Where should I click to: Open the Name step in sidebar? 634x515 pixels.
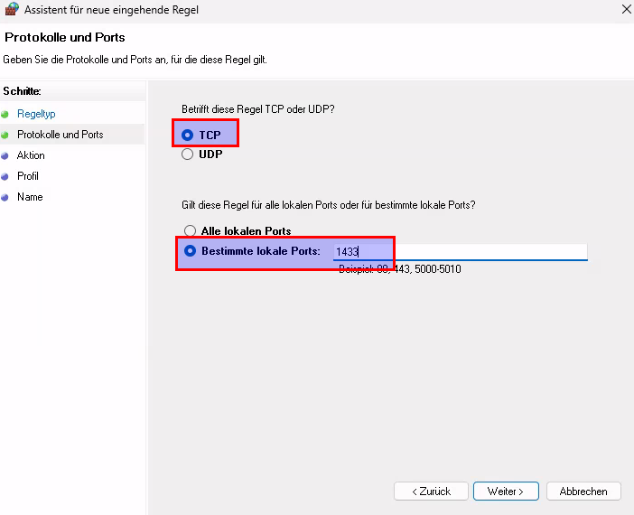pyautogui.click(x=30, y=197)
